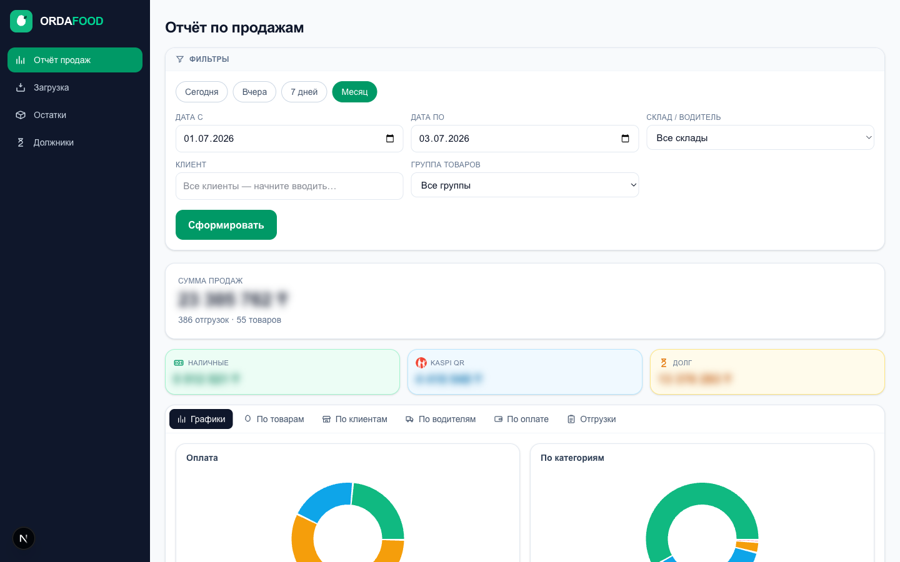This screenshot has width=900, height=562.
Task: Click the Дата по field showing 03.07.2026
Action: click(x=525, y=139)
